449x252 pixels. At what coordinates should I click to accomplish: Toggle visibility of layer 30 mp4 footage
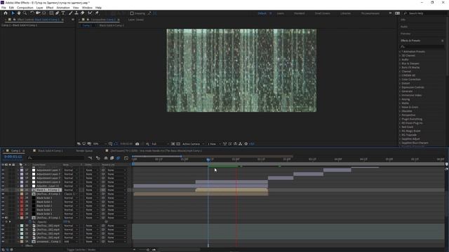(x=3, y=225)
